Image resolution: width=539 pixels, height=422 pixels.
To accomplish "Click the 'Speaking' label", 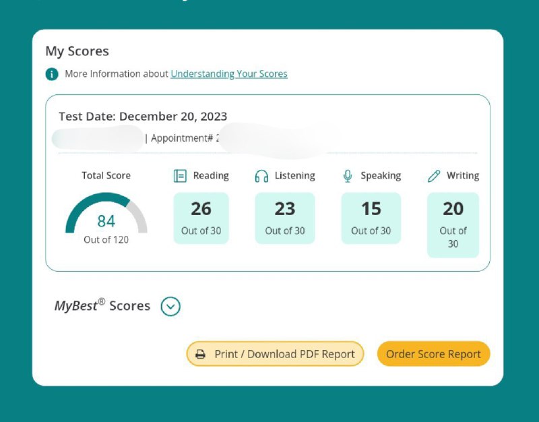I will coord(381,176).
